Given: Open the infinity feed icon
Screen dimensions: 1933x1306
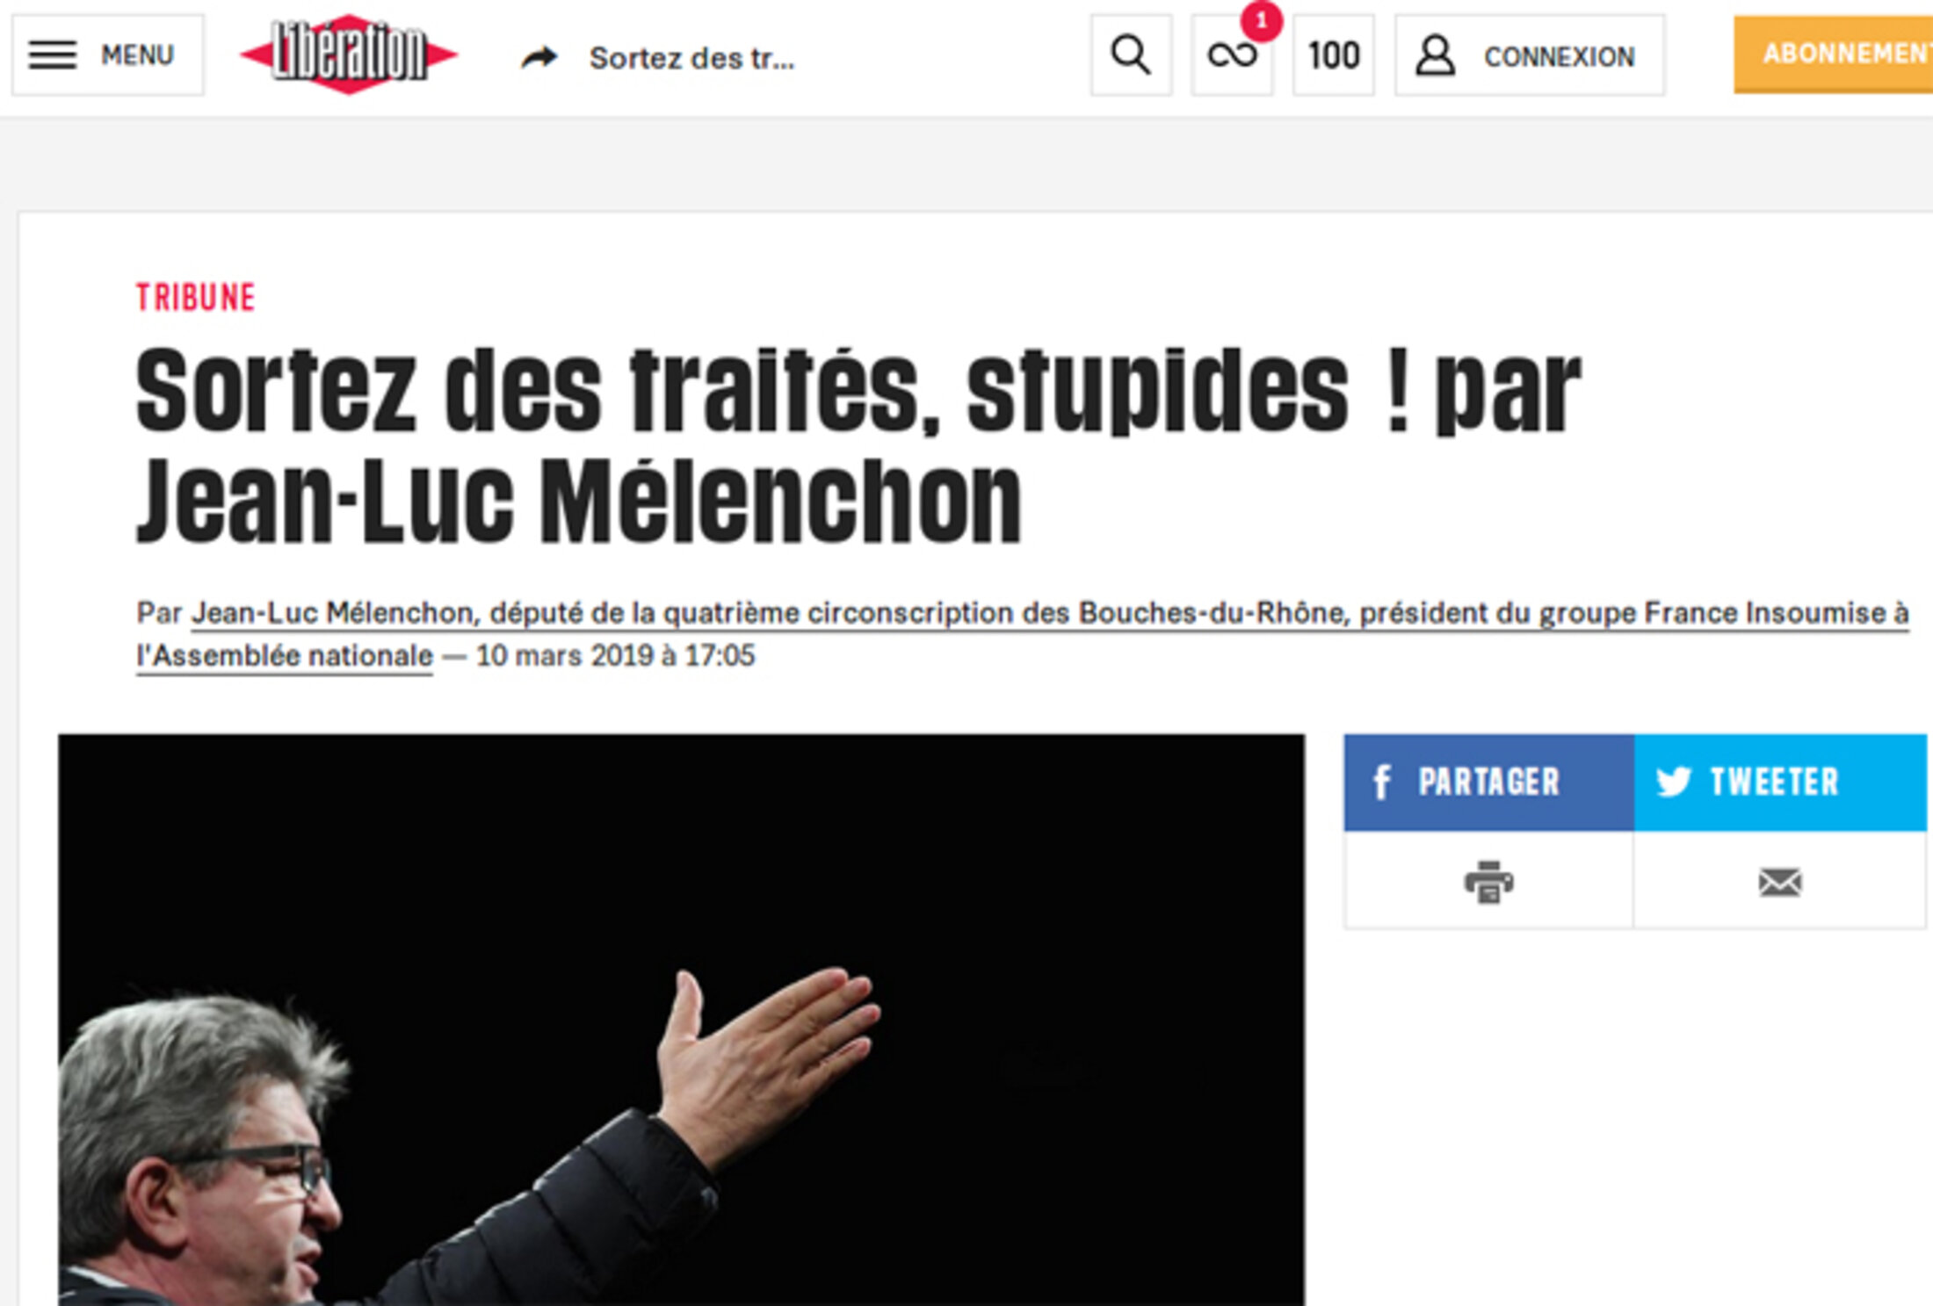Looking at the screenshot, I should [x=1232, y=55].
